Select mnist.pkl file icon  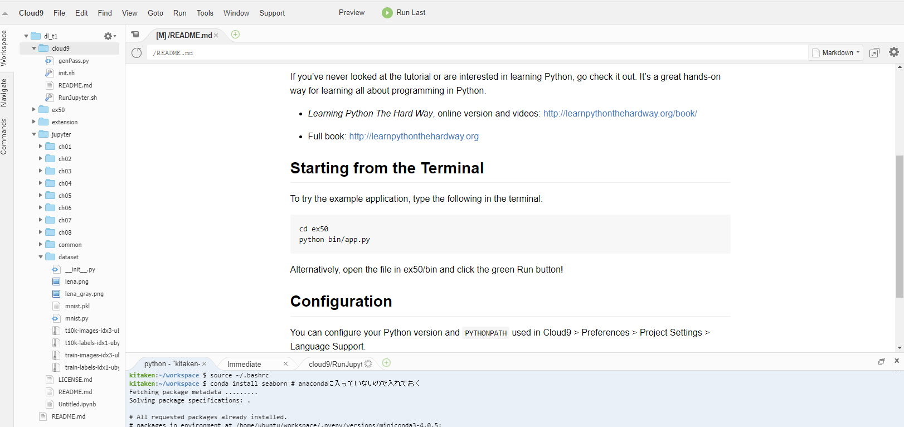pos(56,306)
